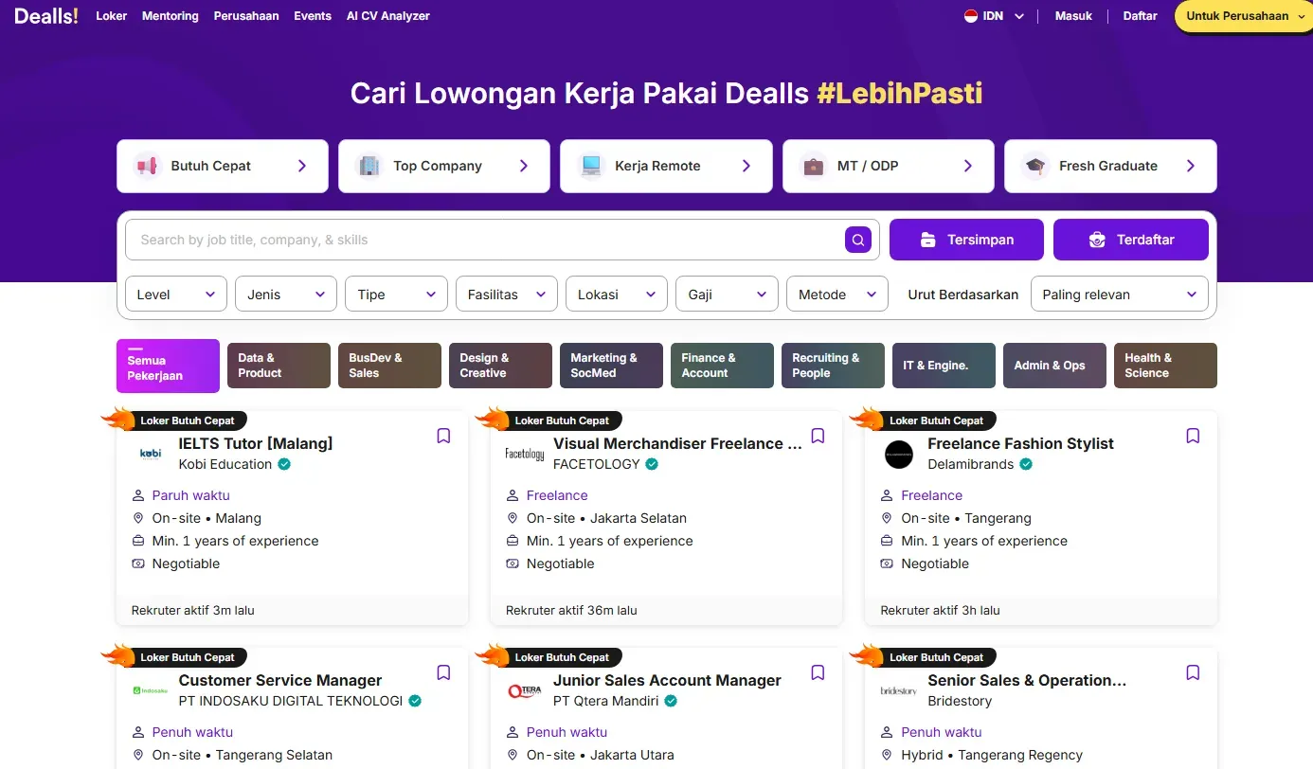This screenshot has height=769, width=1313.
Task: Select the Recruiting & People category
Action: (833, 366)
